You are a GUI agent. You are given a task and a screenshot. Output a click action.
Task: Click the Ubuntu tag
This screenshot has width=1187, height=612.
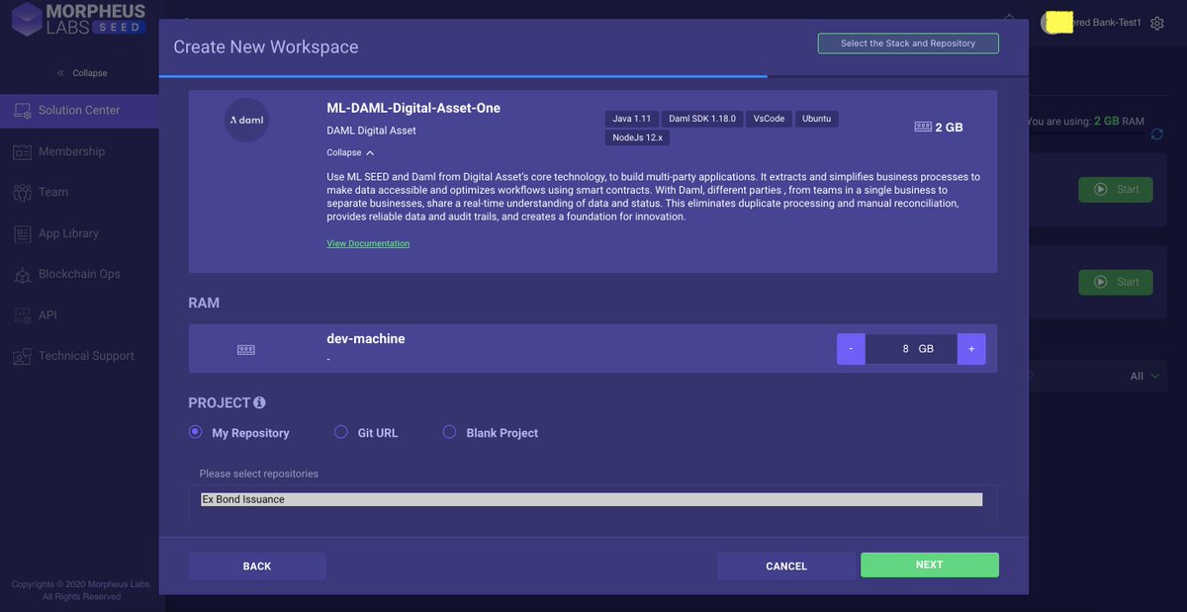pos(816,119)
